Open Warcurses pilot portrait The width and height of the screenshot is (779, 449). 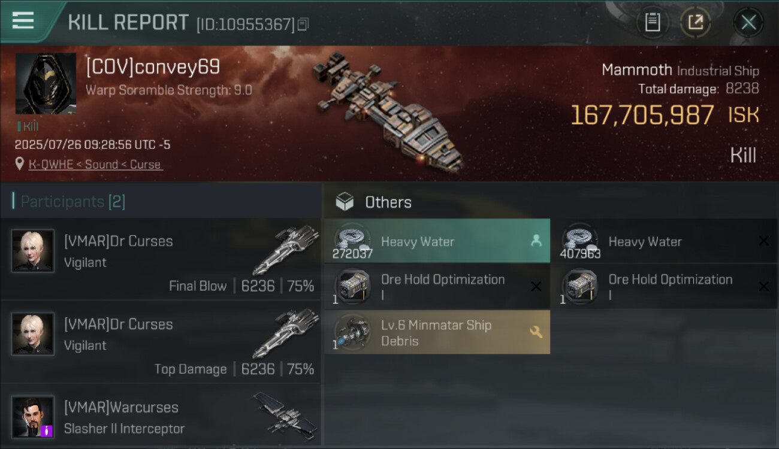click(x=33, y=417)
